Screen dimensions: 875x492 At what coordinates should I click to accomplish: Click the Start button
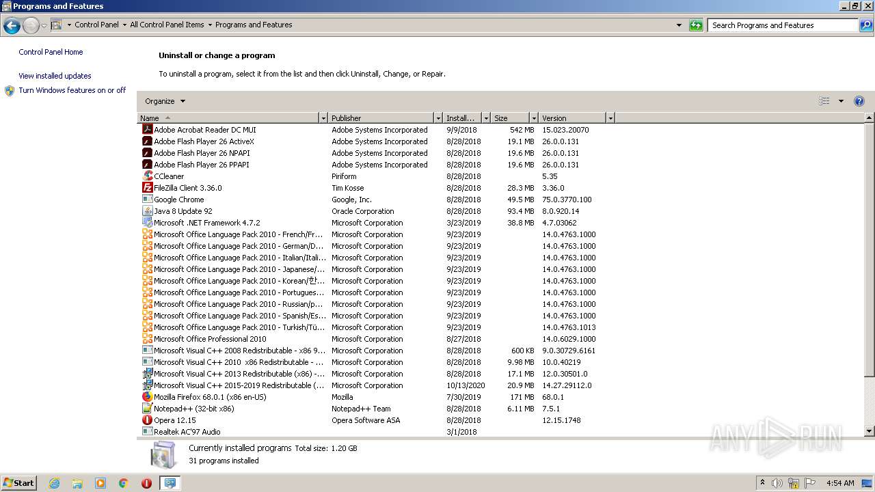(19, 483)
